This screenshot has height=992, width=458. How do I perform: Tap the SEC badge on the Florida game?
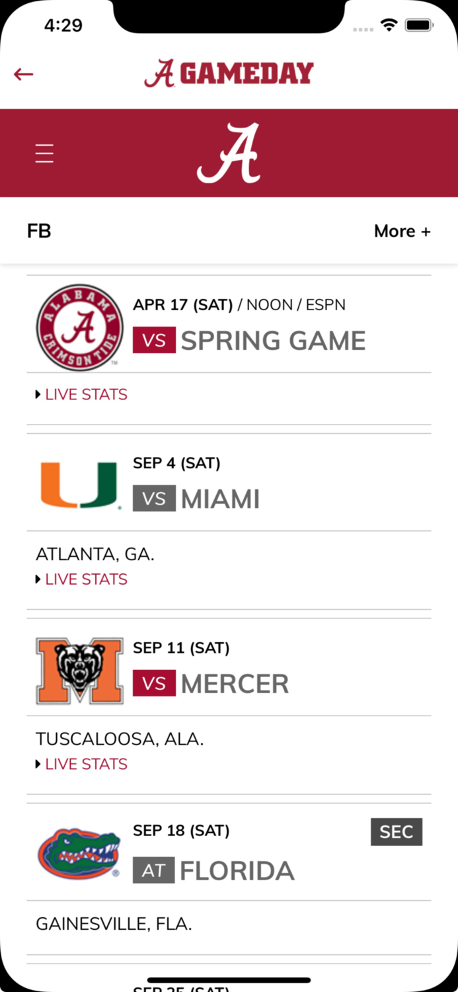[396, 832]
